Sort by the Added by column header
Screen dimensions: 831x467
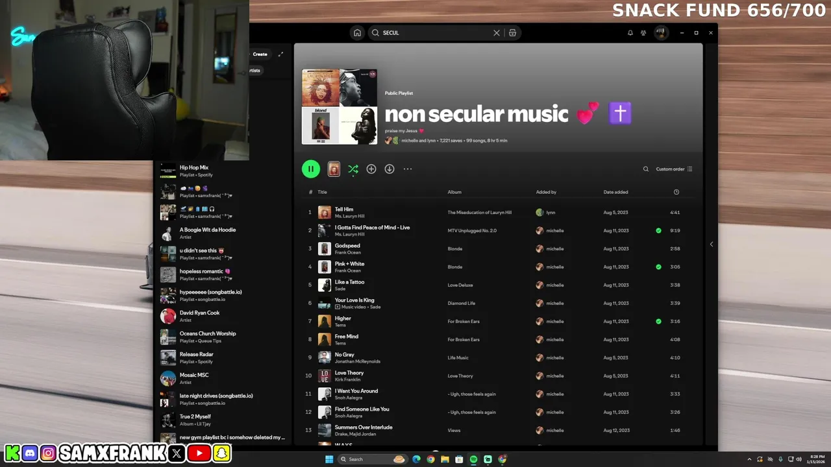pos(546,192)
